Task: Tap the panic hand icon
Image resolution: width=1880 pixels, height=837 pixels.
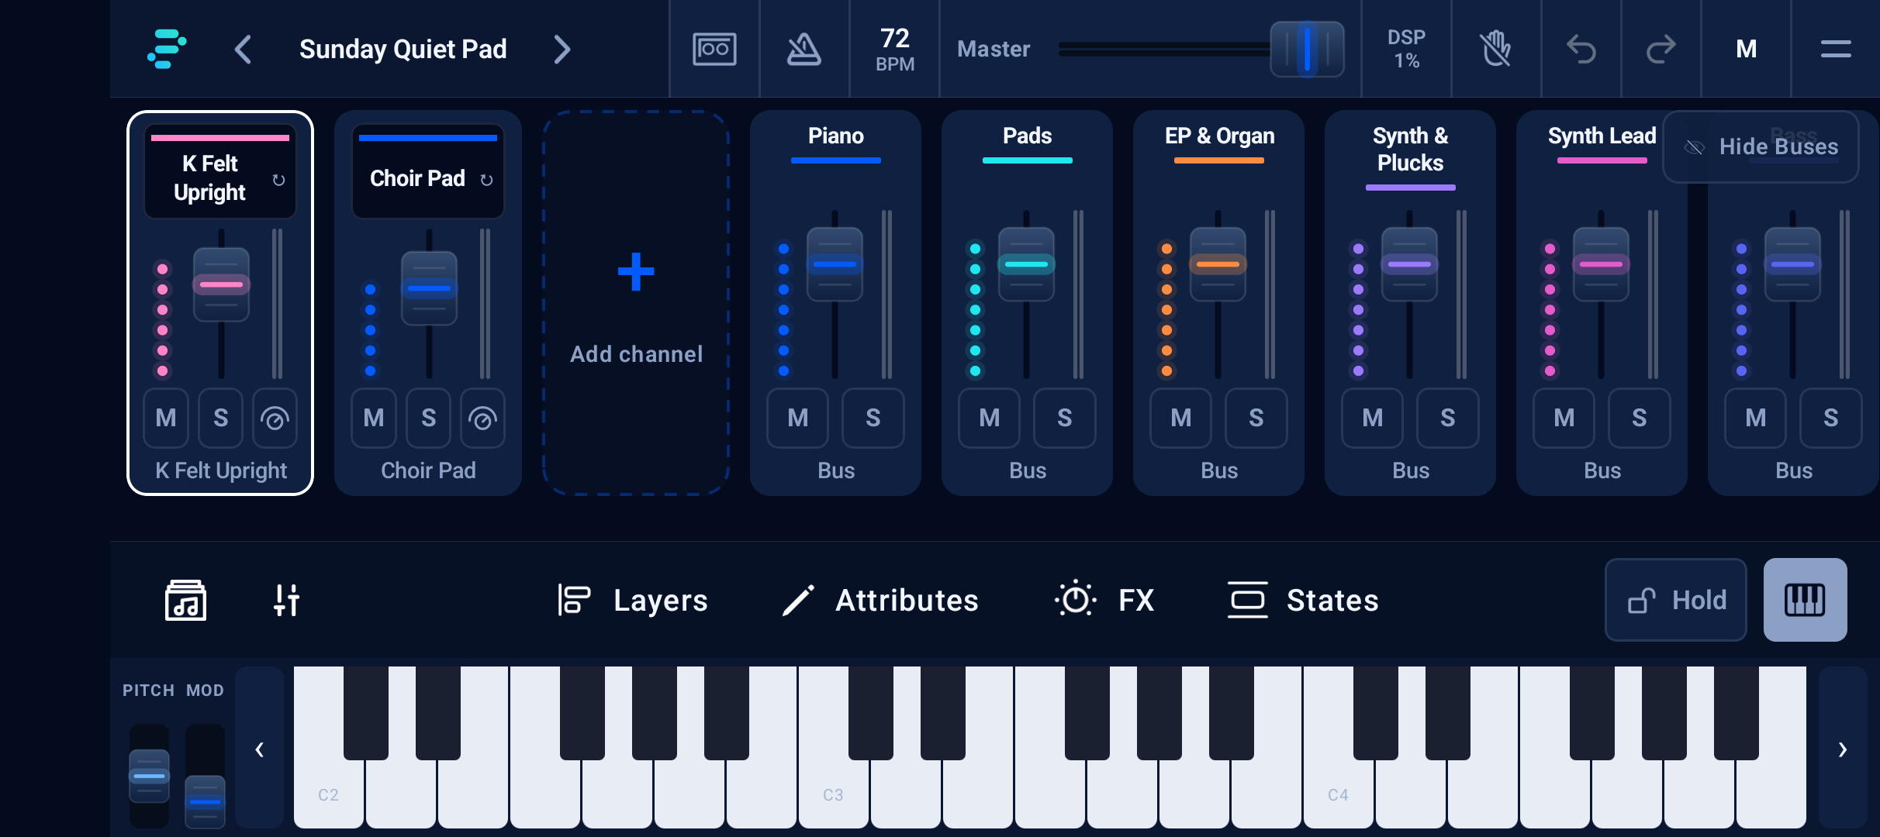Action: pyautogui.click(x=1496, y=49)
